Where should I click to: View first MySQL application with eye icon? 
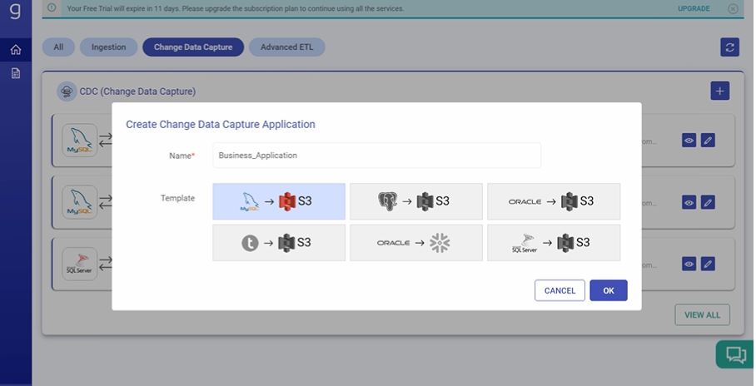(x=689, y=141)
